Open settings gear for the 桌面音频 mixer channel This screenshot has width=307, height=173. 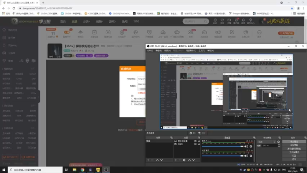pyautogui.click(x=251, y=156)
